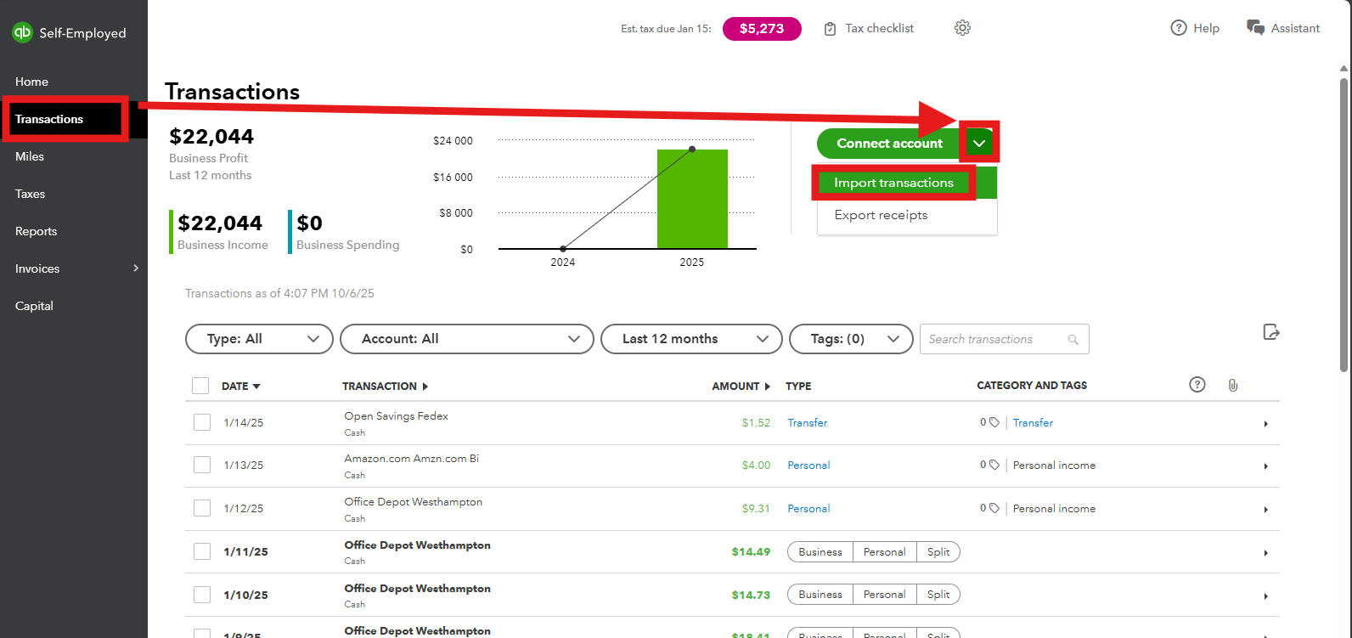The height and width of the screenshot is (638, 1352).
Task: Click the Help question mark icon
Action: point(1178,28)
